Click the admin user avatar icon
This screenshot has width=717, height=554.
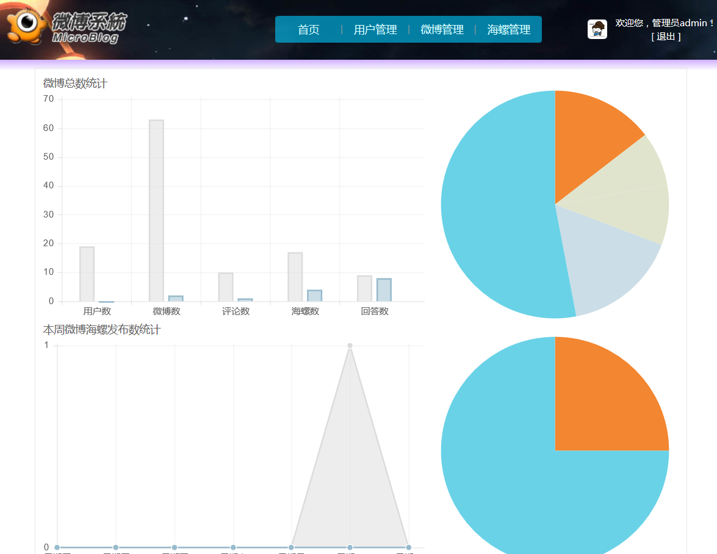[597, 29]
